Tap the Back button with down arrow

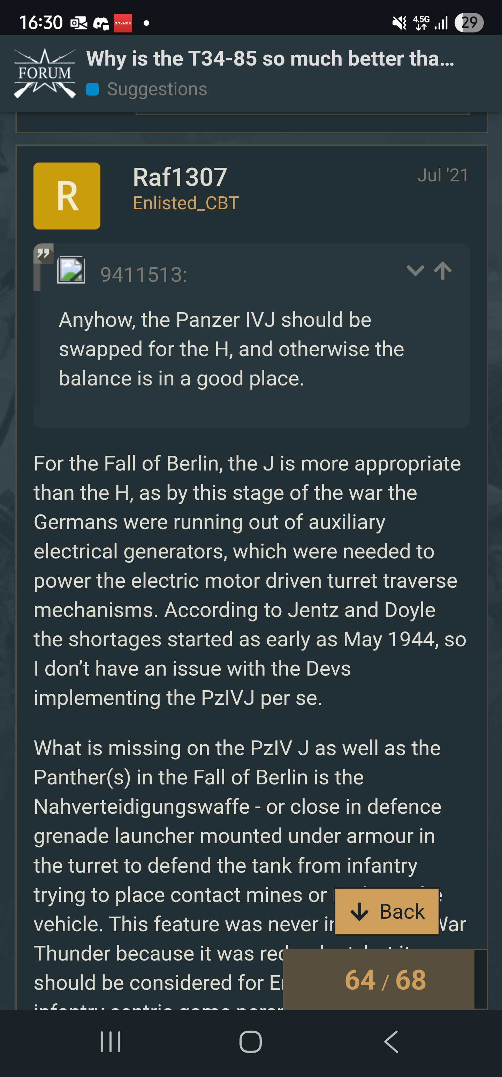387,911
